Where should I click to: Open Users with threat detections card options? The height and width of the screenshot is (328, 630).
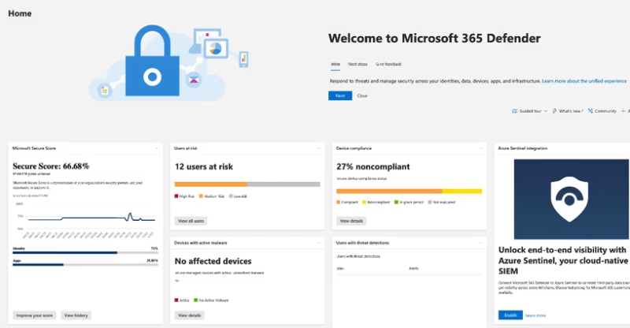[481, 243]
